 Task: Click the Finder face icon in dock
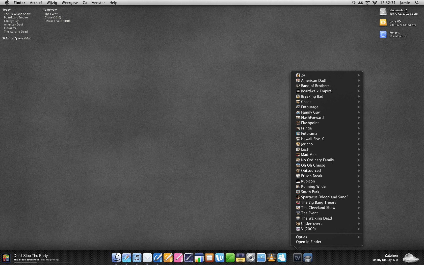[116, 258]
